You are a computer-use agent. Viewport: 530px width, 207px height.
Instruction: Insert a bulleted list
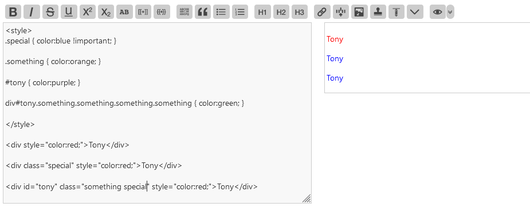tap(221, 12)
